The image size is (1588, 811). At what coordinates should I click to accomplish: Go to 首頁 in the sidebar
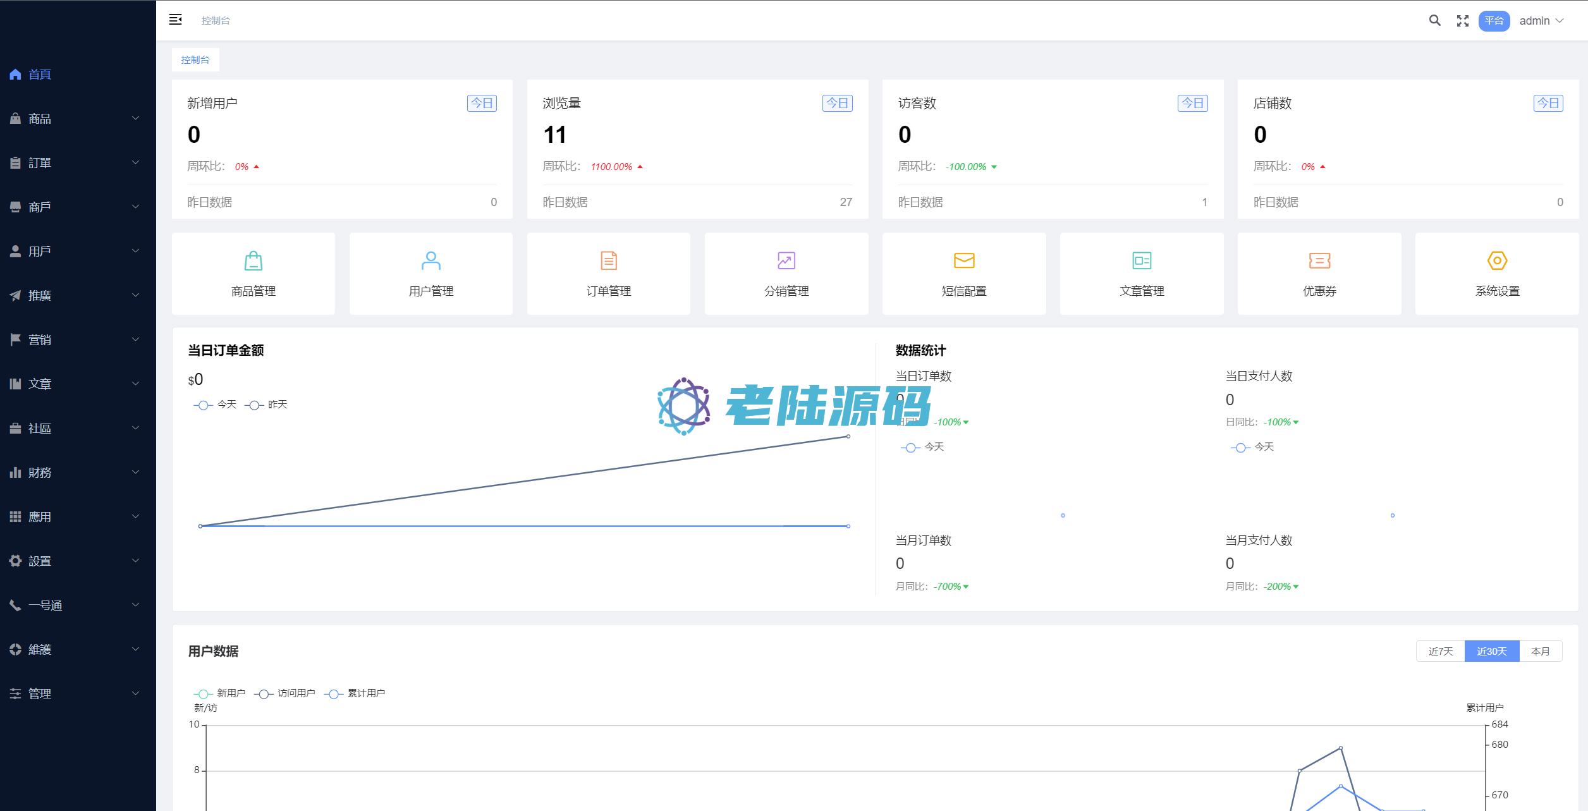coord(39,75)
